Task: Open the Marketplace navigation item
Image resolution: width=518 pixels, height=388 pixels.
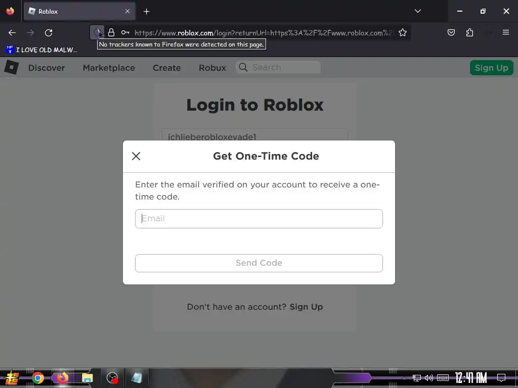Action: 109,68
